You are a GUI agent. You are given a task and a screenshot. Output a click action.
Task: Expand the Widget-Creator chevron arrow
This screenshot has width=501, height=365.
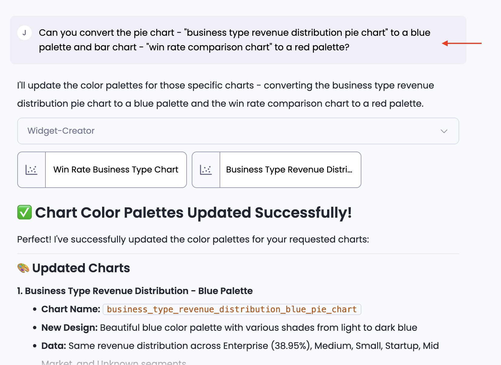coord(444,131)
